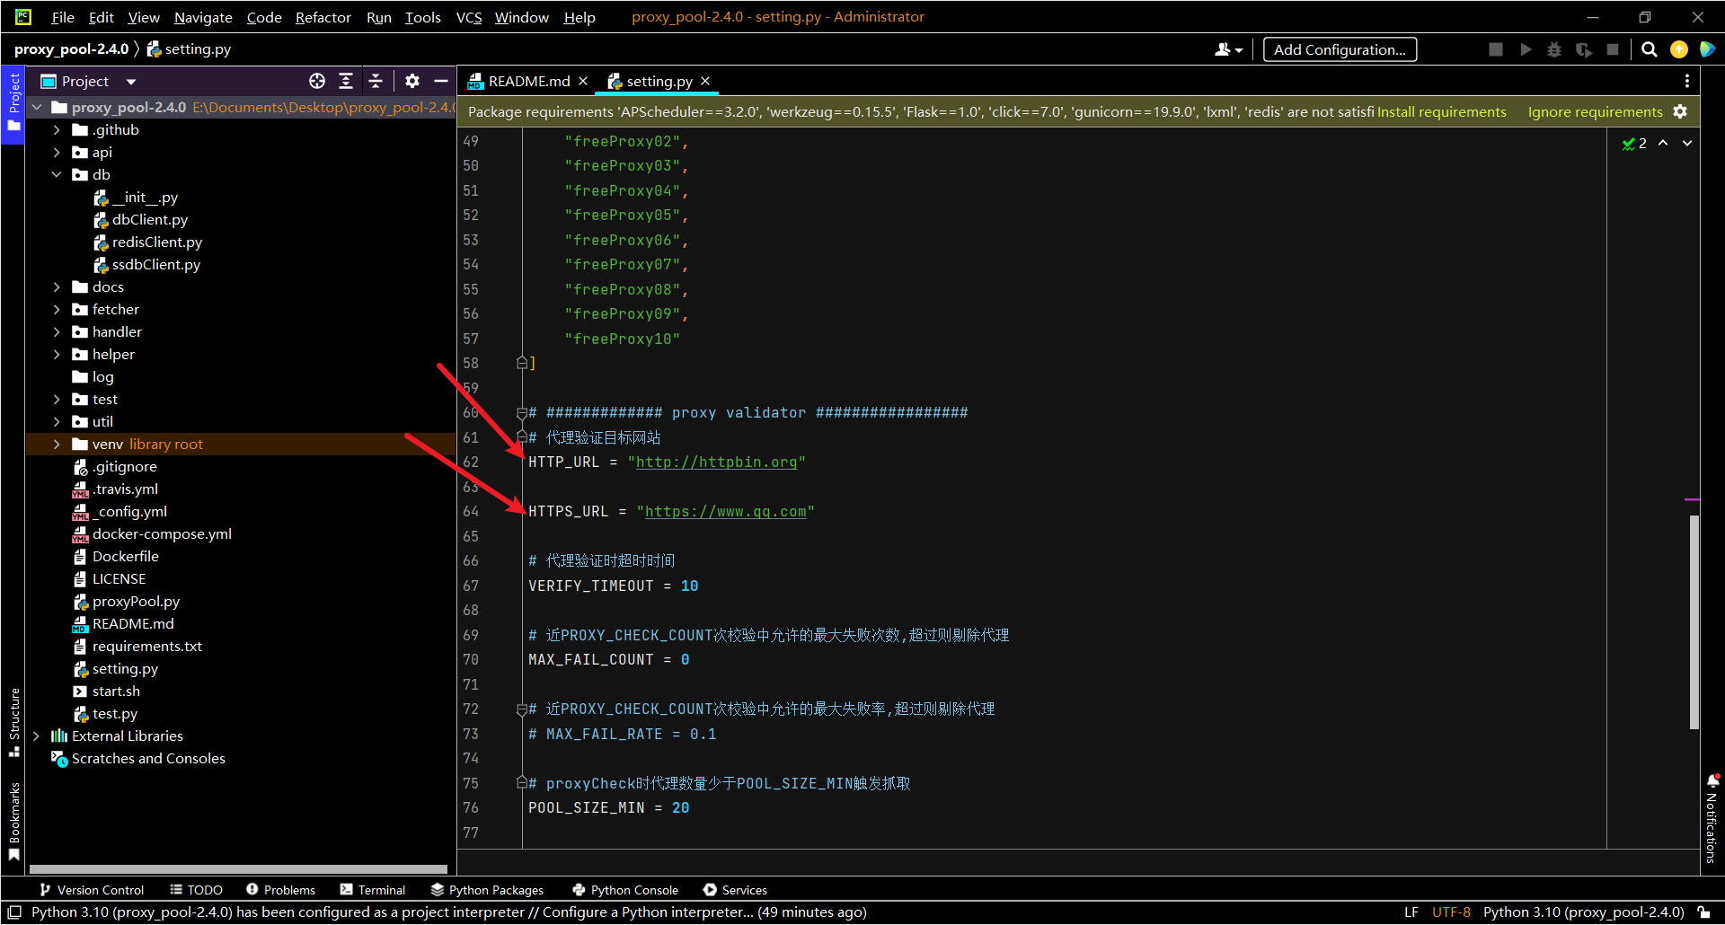1725x925 pixels.
Task: Click read-only lock icon in status bar
Action: [x=1703, y=912]
